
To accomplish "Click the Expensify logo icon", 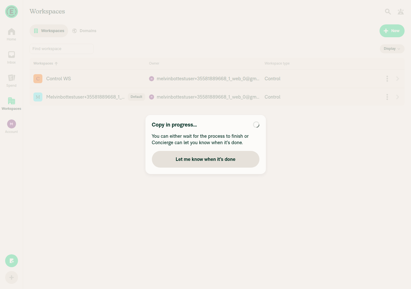I will [12, 12].
